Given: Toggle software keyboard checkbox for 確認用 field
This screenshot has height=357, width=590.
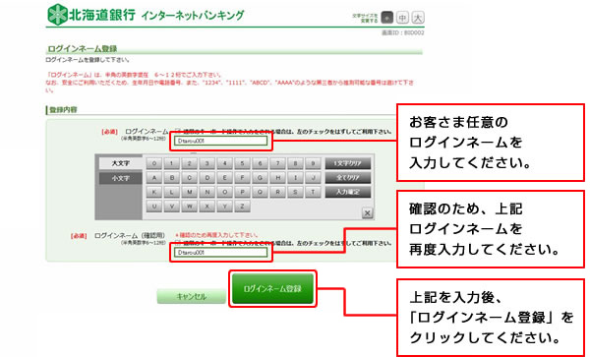Looking at the screenshot, I should coord(178,243).
